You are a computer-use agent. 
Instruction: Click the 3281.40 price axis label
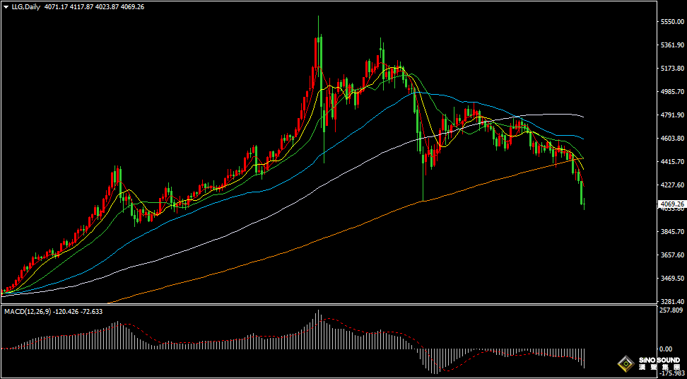tap(674, 301)
